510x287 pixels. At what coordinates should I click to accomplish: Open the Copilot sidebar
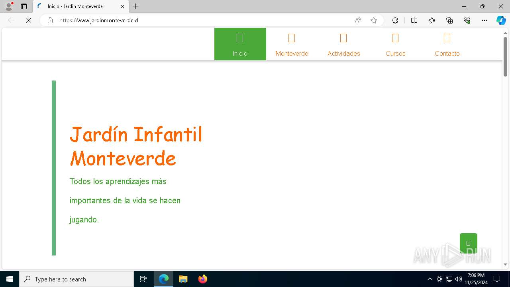(501, 20)
